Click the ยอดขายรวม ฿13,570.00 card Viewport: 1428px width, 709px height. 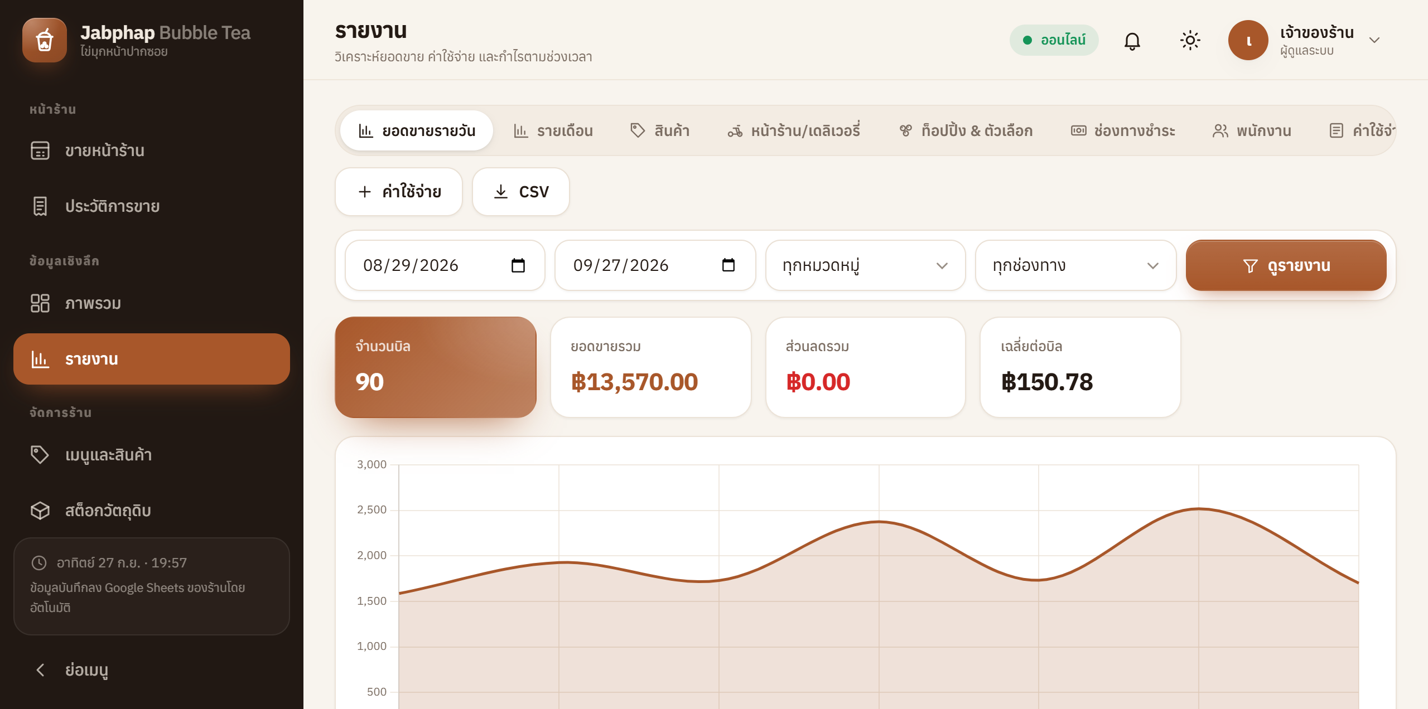(651, 367)
